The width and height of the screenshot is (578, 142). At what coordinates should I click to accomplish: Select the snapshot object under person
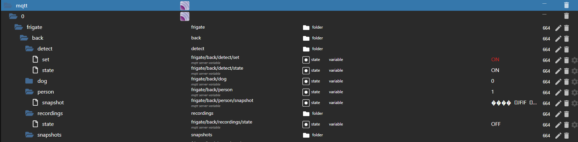53,103
